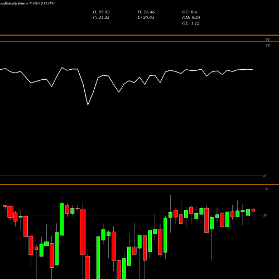Screen dimensions: 279x279
Task: Click the open price "O: 25.32"
Action: click(101, 12)
